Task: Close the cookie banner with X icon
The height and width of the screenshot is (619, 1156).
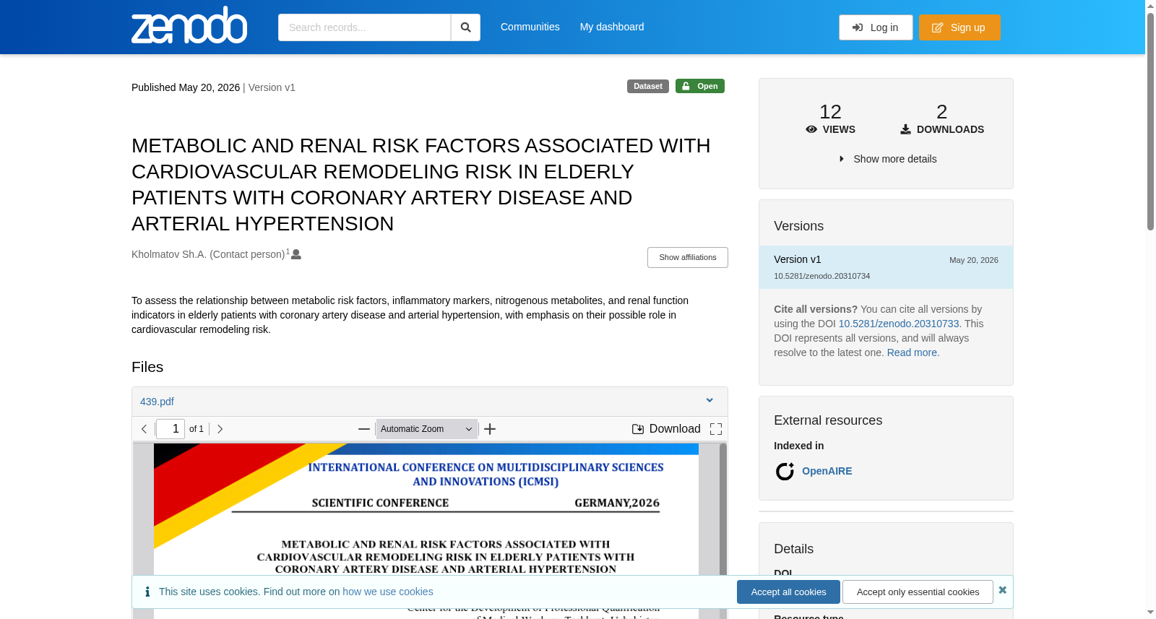Action: click(1003, 590)
